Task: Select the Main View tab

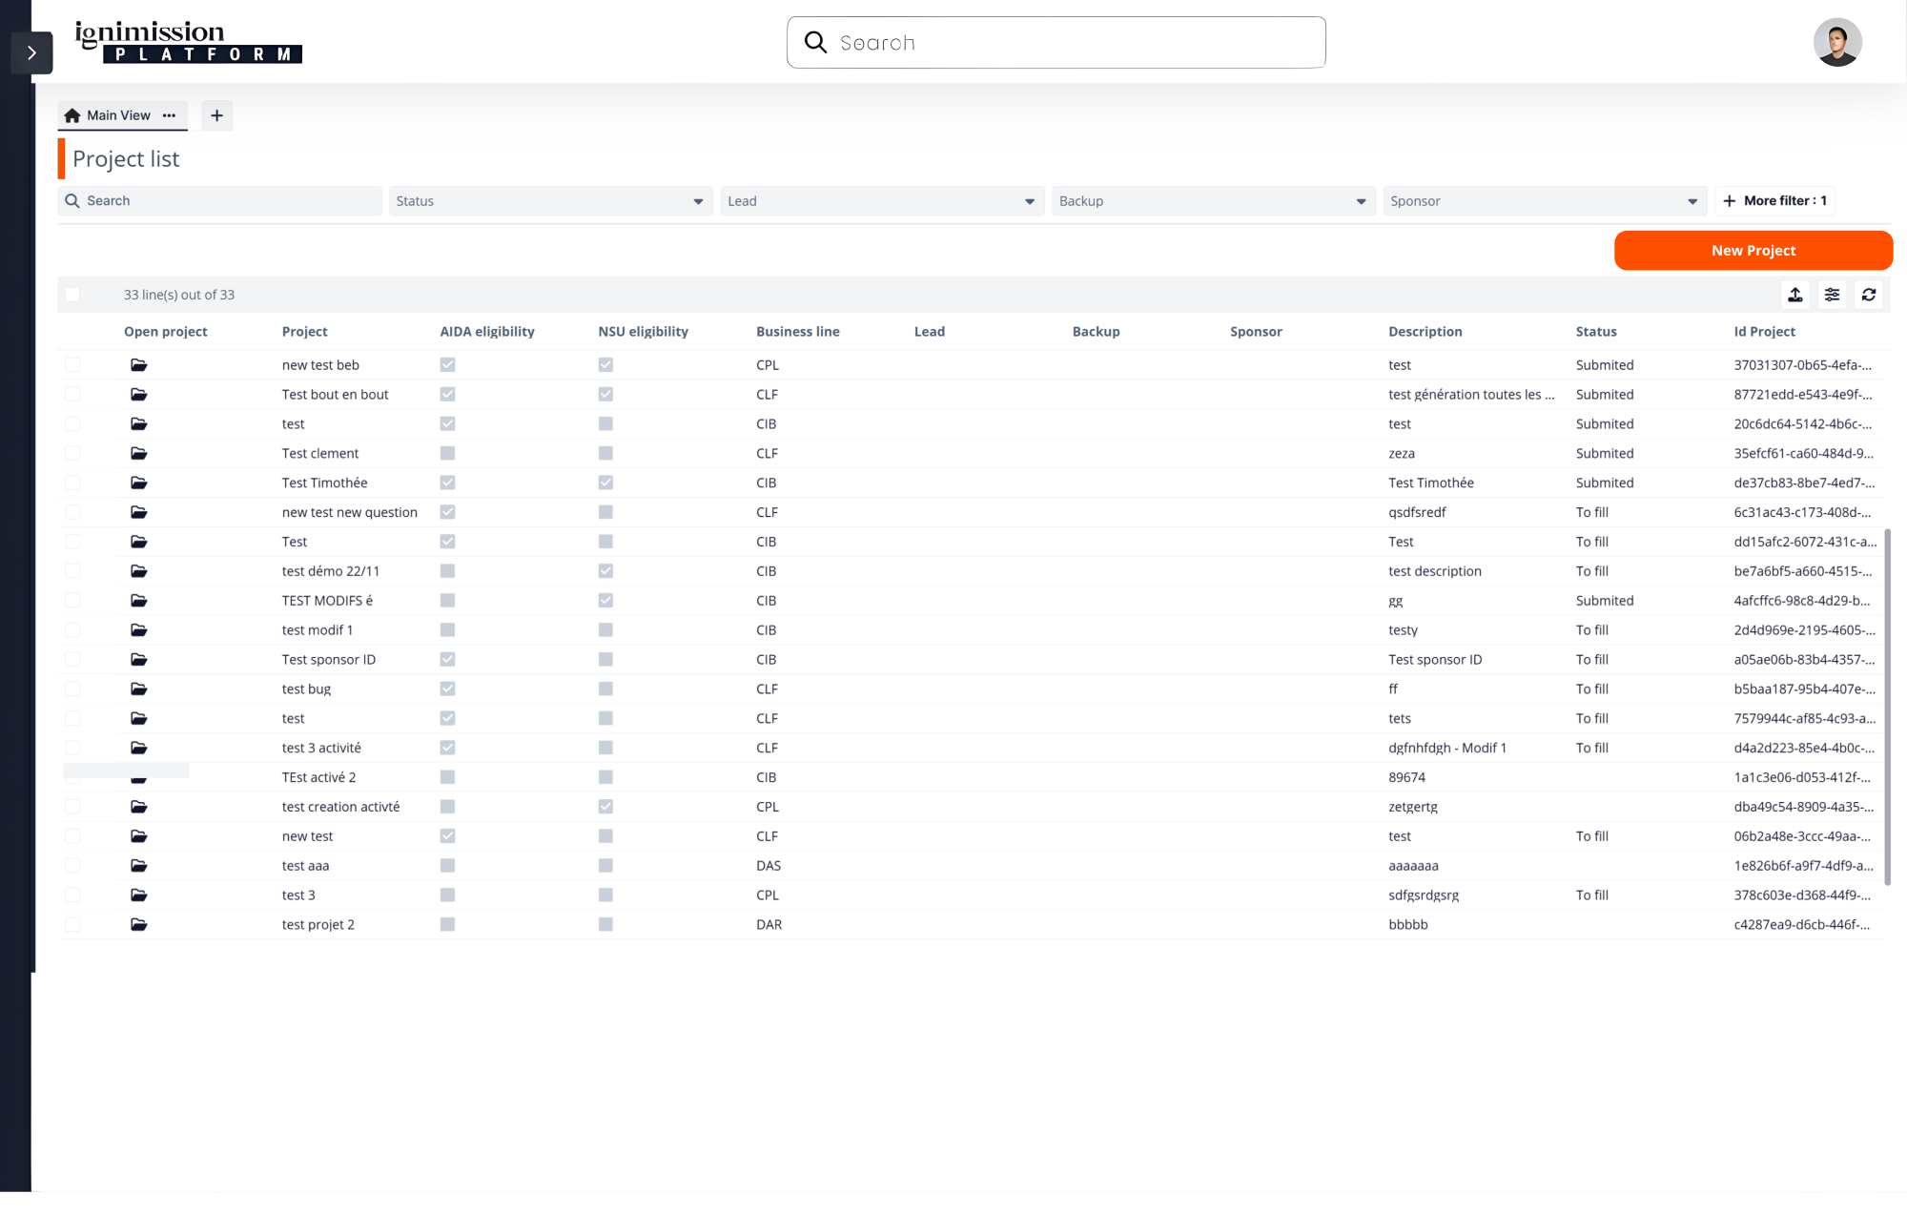Action: [117, 115]
